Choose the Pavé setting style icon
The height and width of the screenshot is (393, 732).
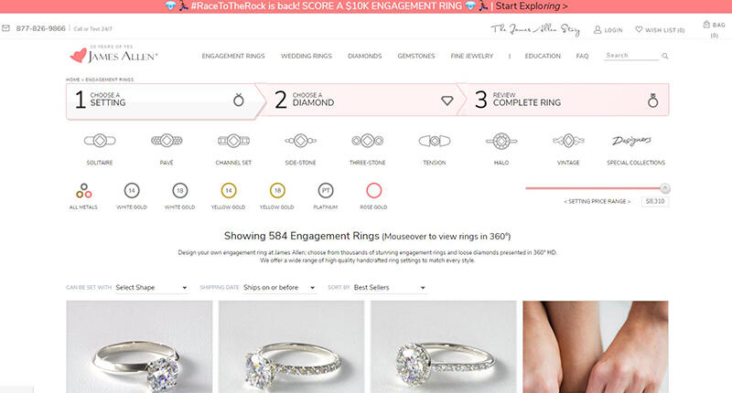[167, 141]
